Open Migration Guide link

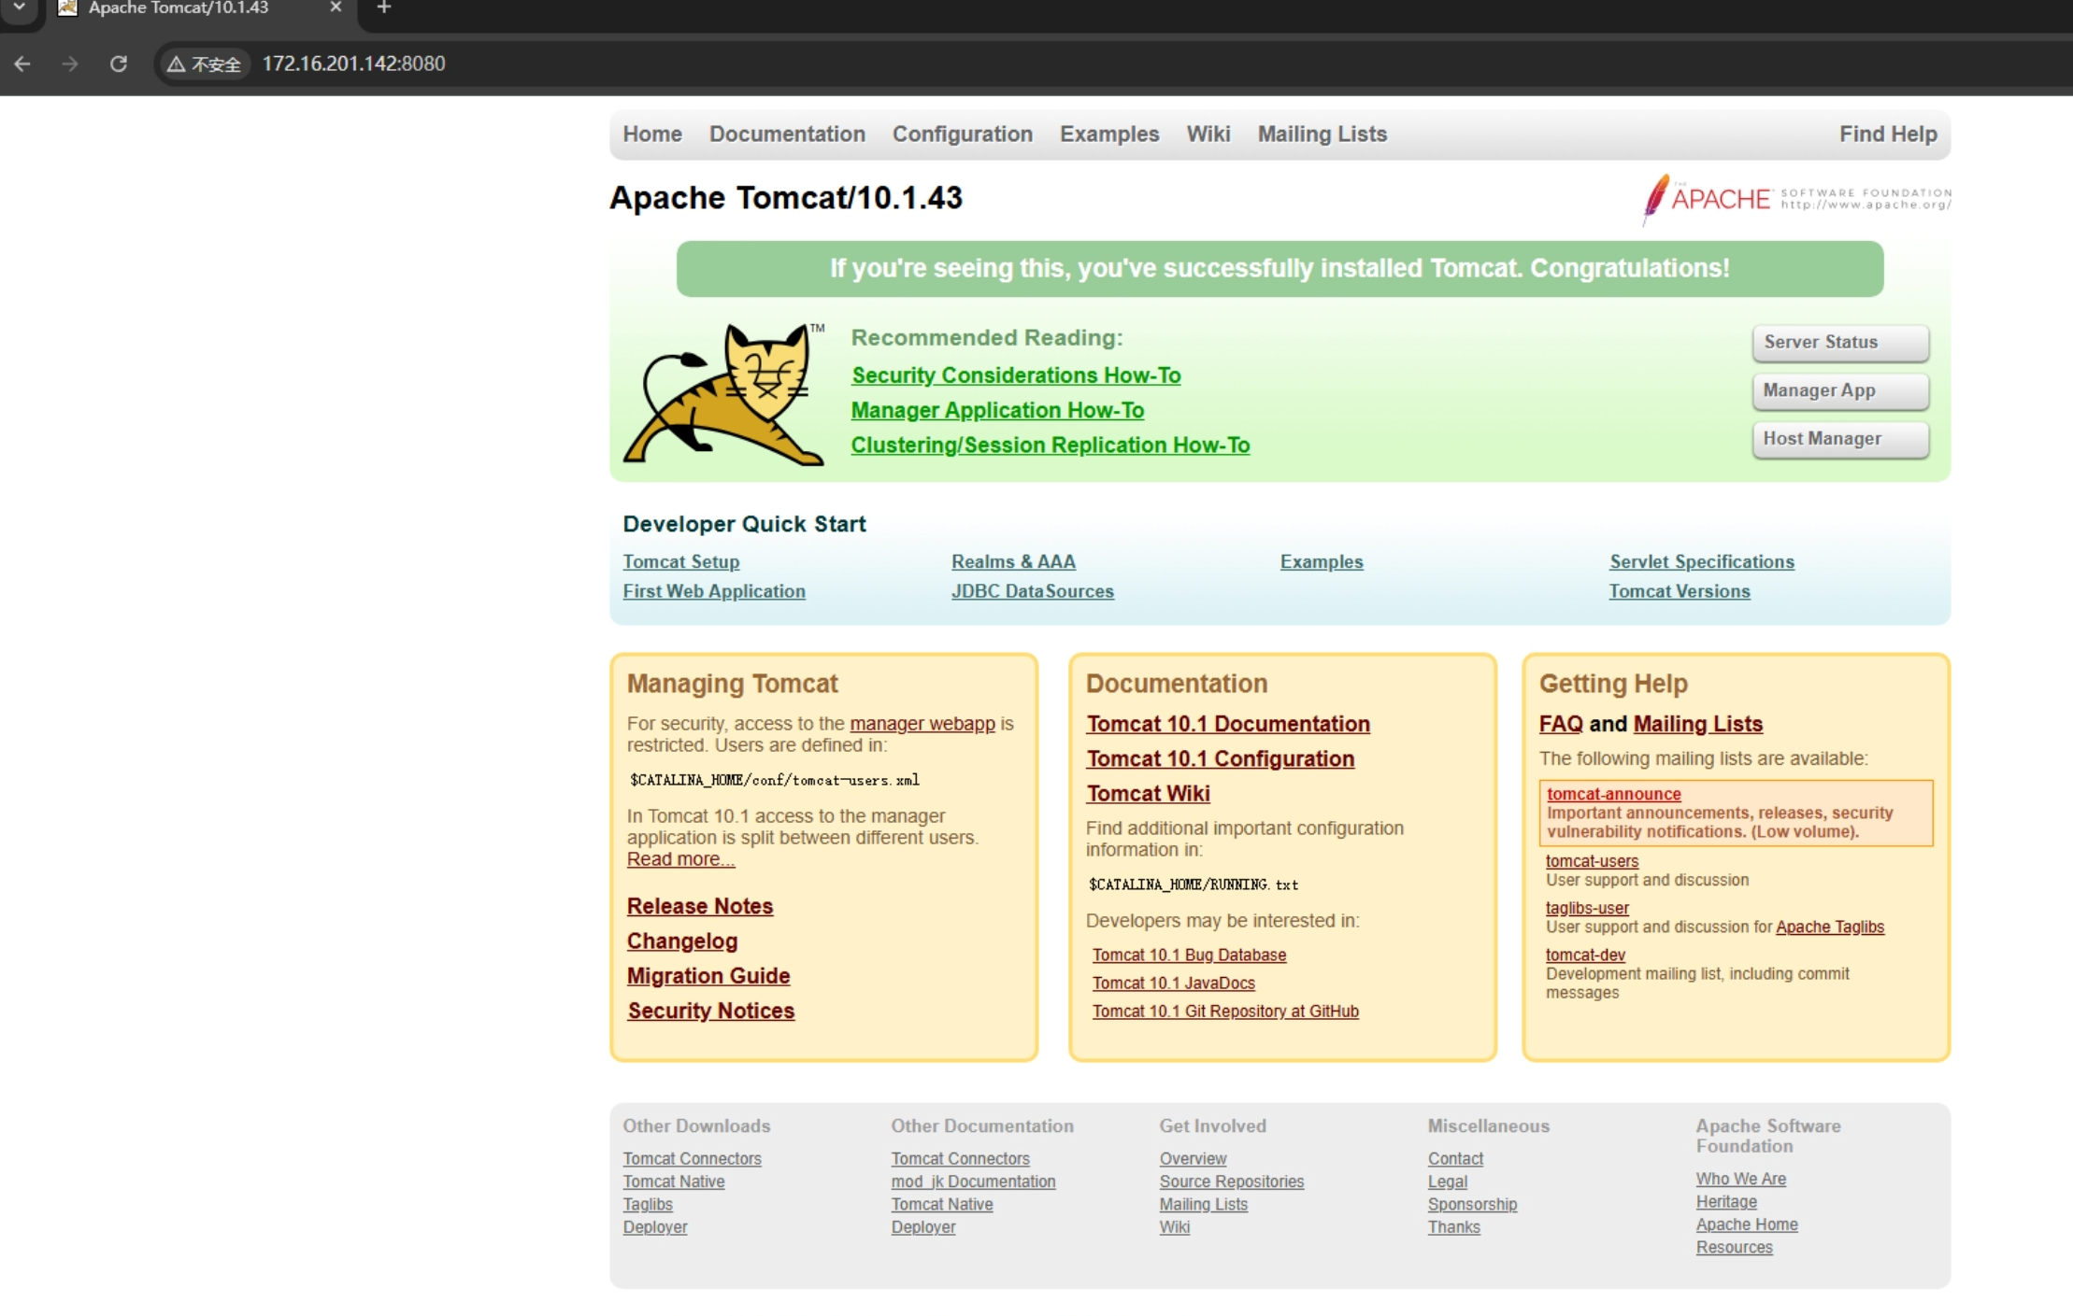[x=708, y=976]
